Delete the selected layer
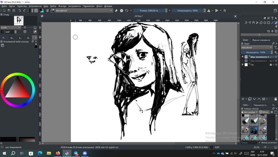278x157 pixels. pyautogui.click(x=275, y=99)
